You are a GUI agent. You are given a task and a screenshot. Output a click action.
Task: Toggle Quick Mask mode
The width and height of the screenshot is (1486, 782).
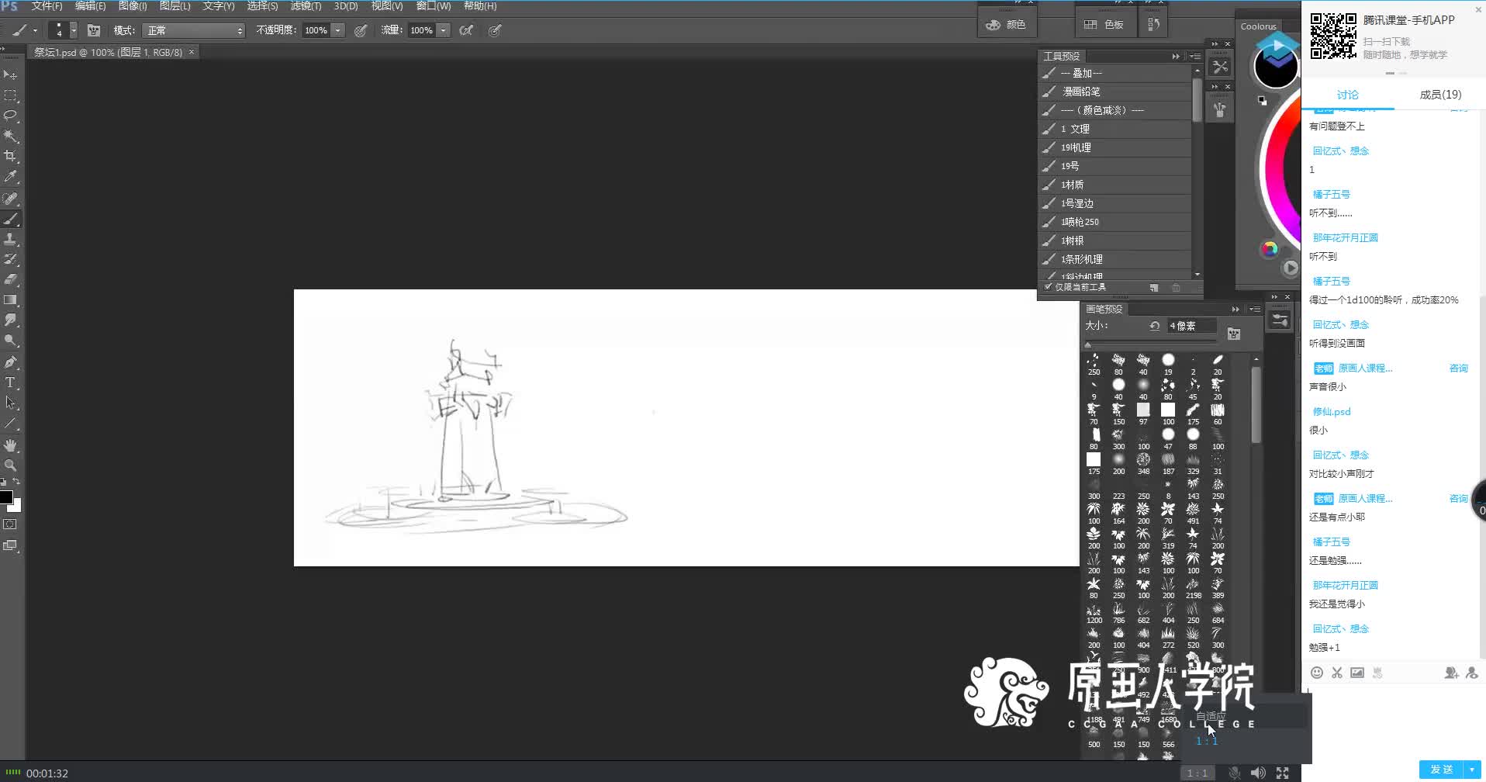(x=10, y=524)
